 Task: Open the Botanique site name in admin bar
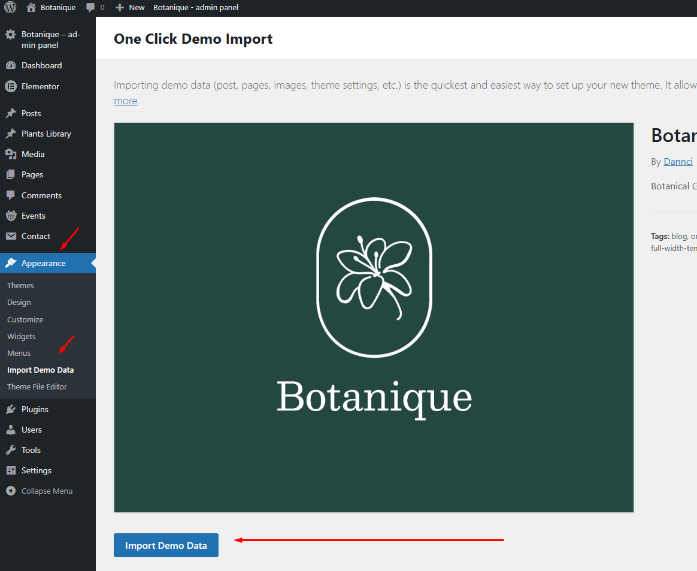[58, 8]
